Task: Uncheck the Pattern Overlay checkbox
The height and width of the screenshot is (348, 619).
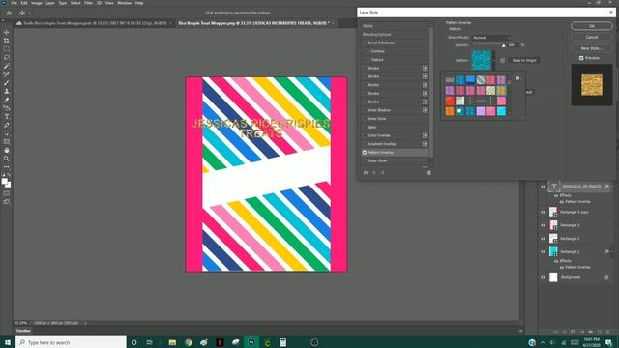Action: [365, 153]
